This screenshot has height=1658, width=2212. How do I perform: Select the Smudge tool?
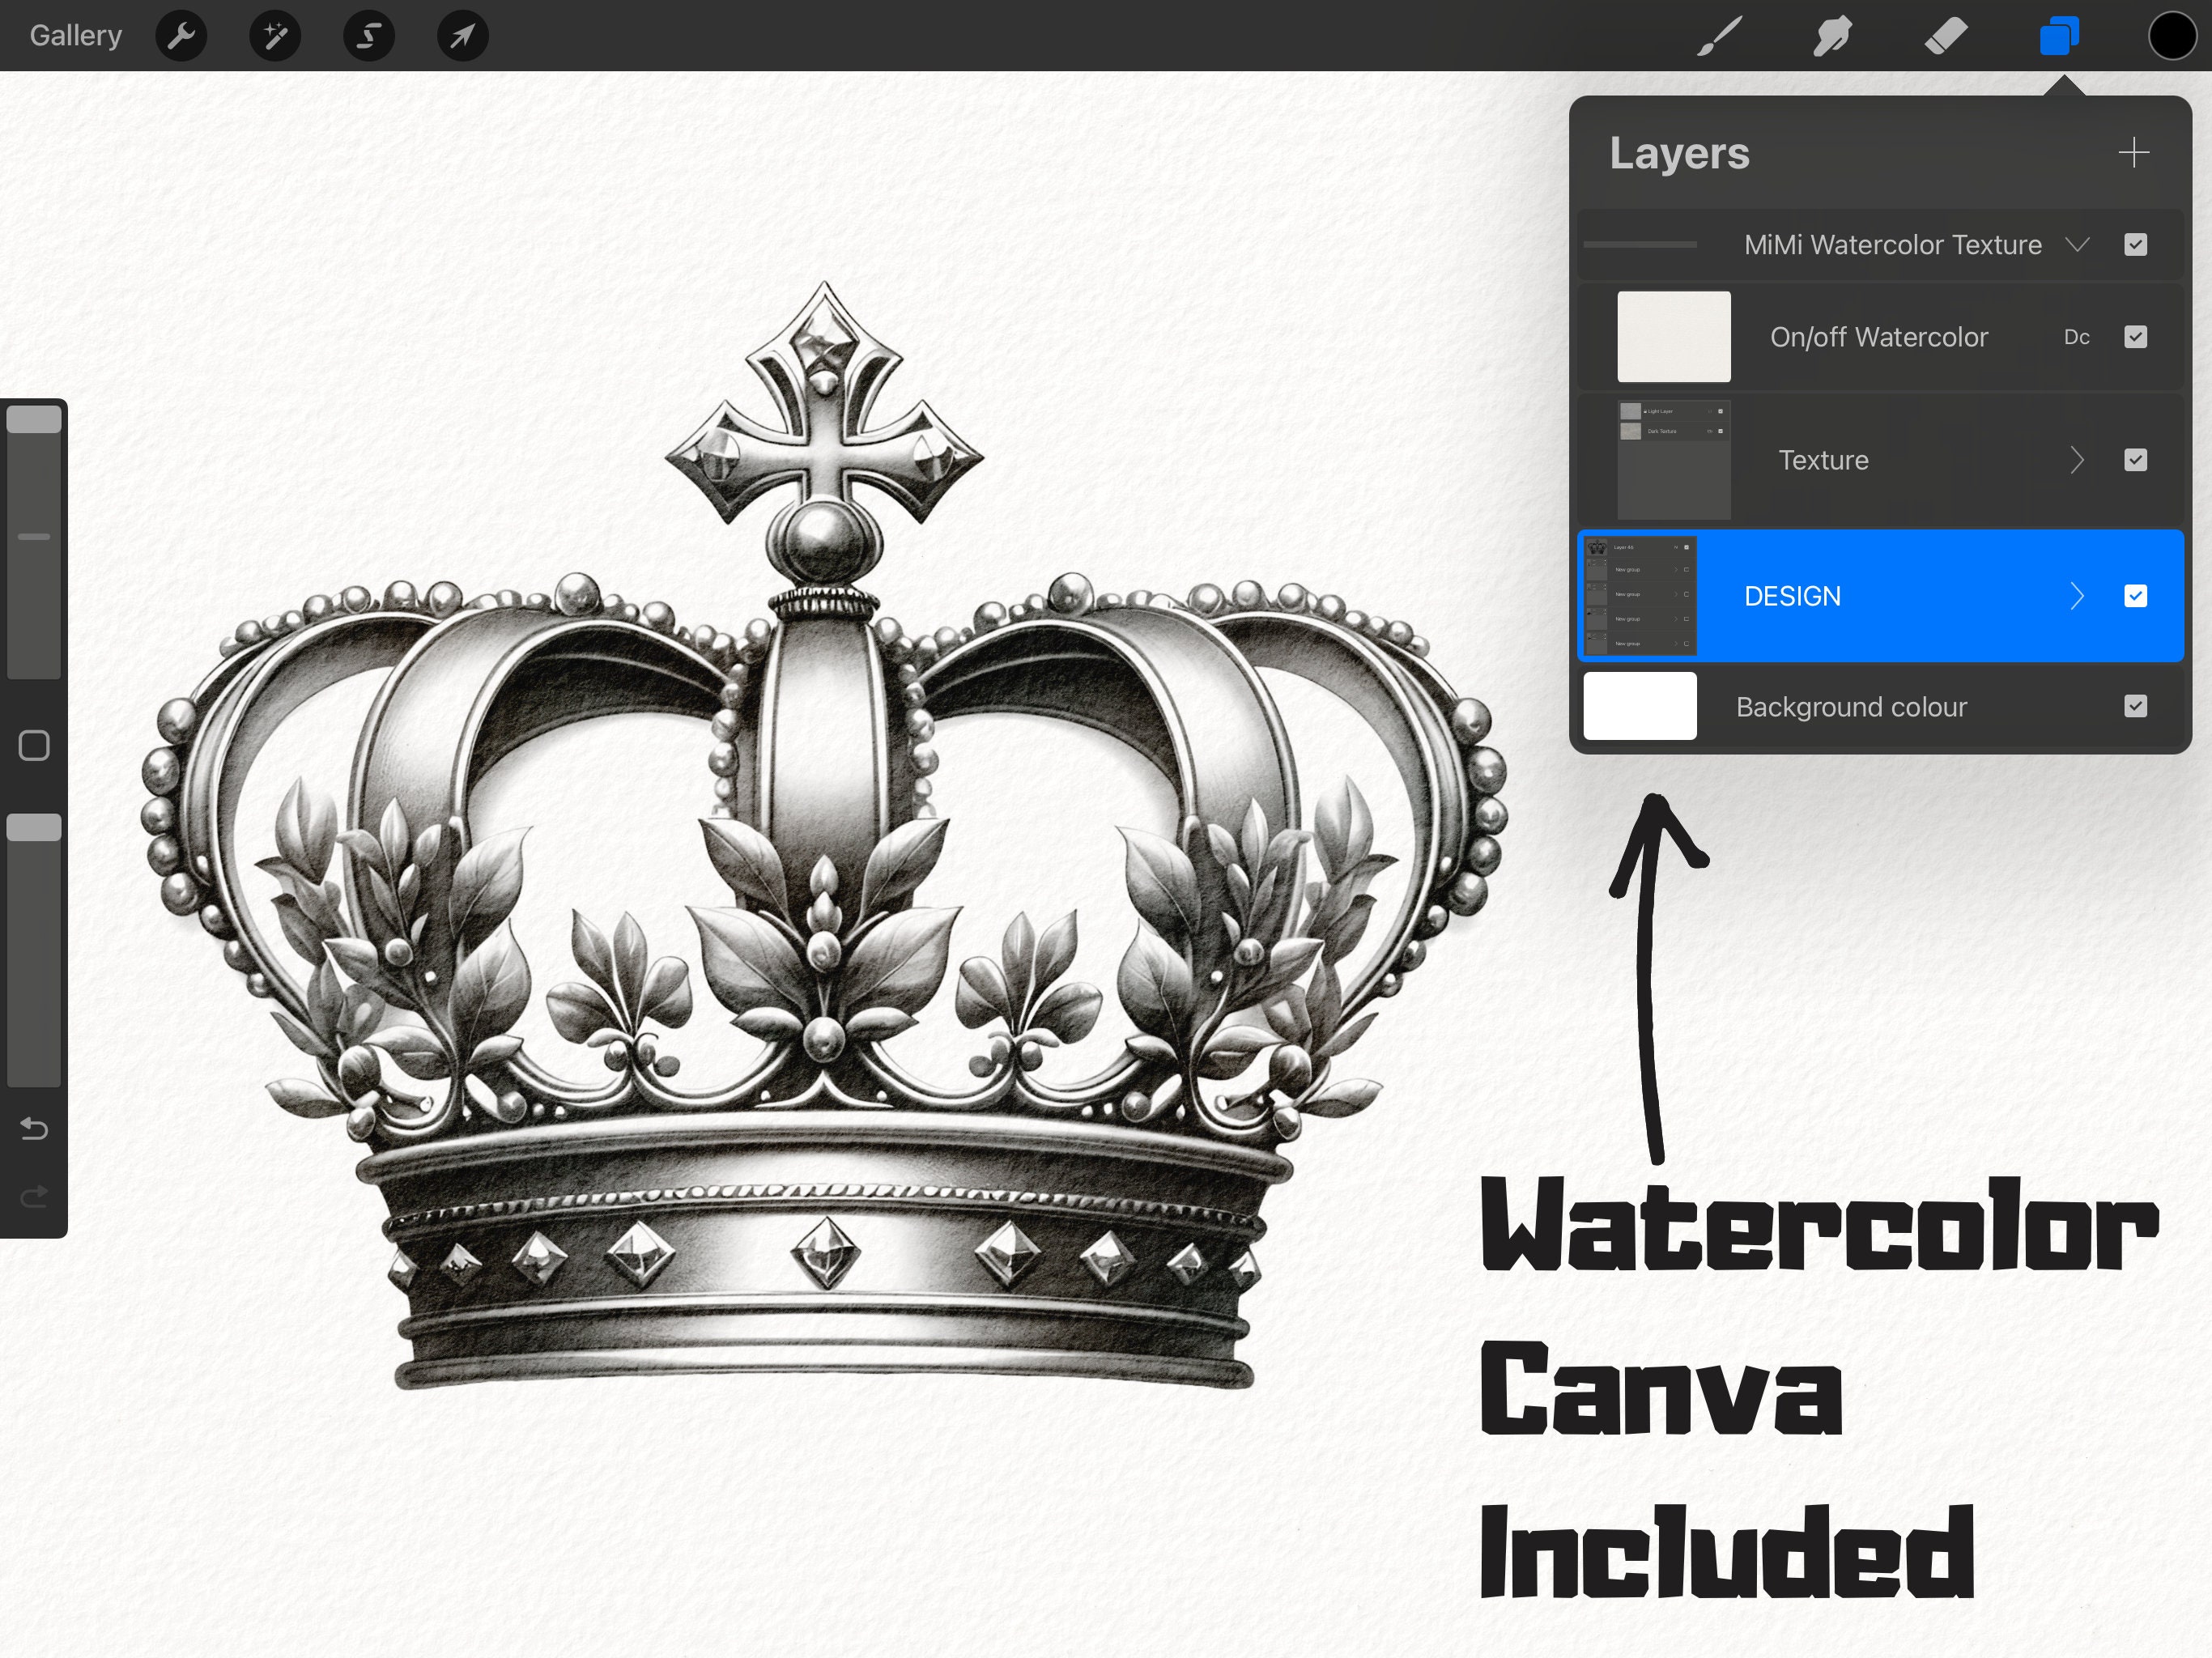[1832, 36]
